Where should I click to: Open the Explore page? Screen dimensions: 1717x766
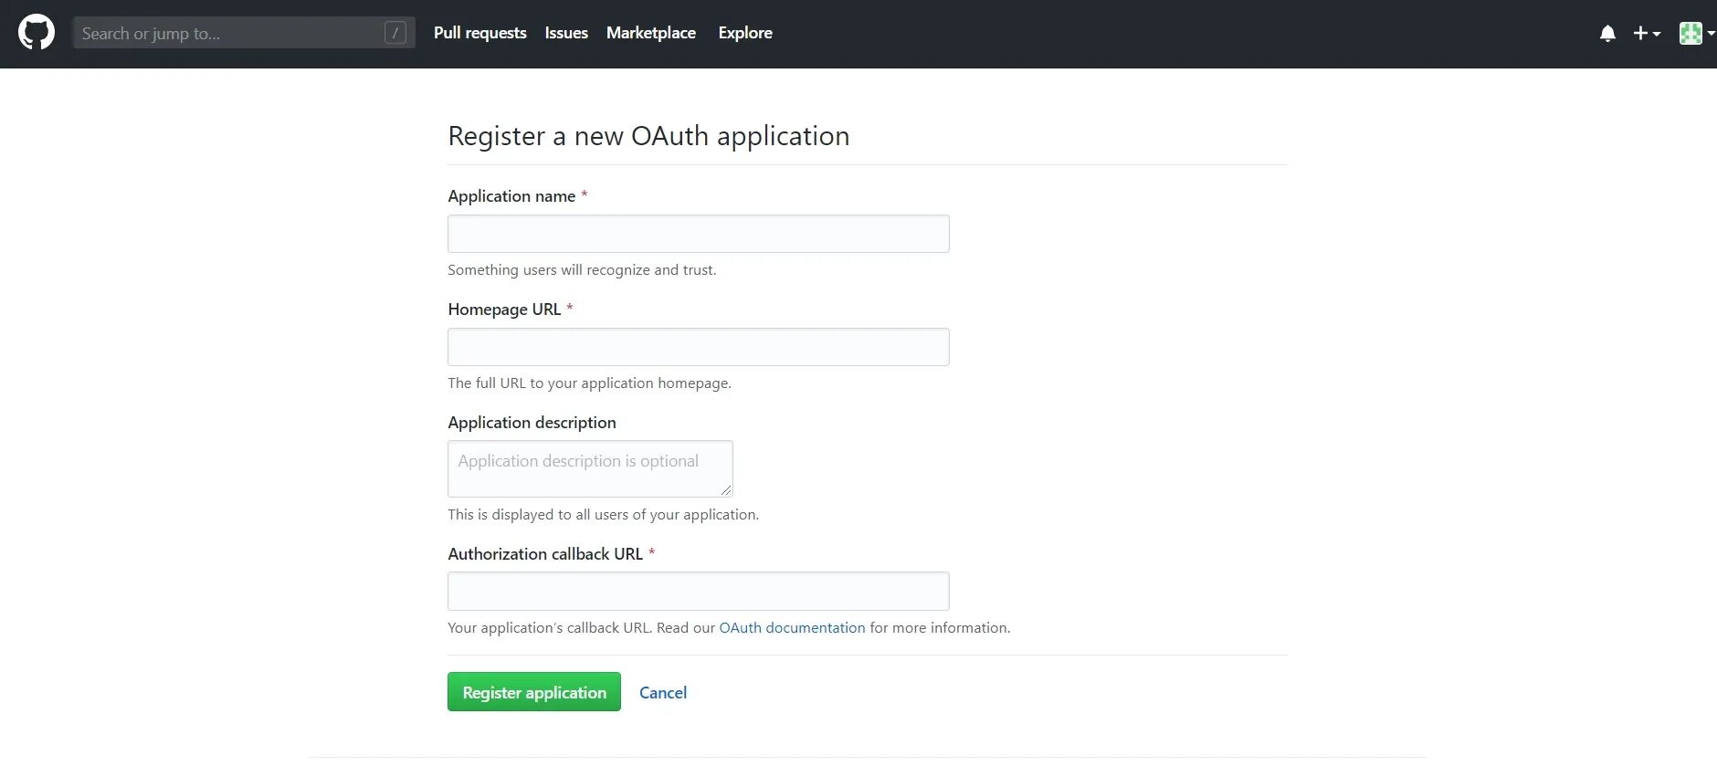pos(744,33)
